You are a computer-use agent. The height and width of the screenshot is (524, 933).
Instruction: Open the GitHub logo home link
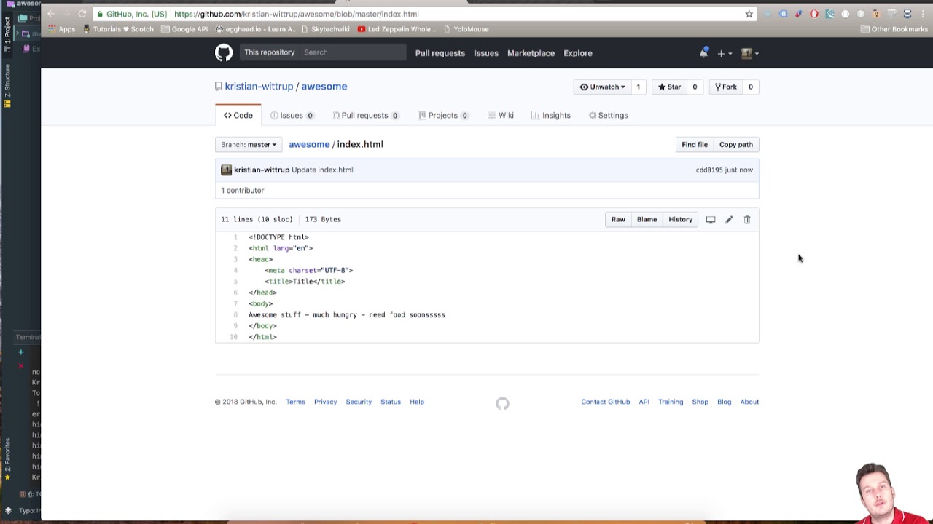(x=224, y=52)
